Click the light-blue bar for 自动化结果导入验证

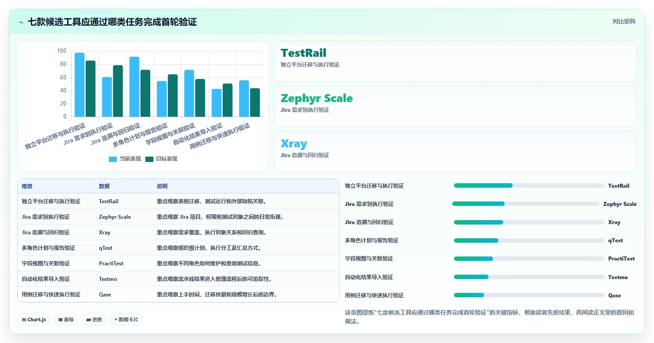(x=217, y=103)
